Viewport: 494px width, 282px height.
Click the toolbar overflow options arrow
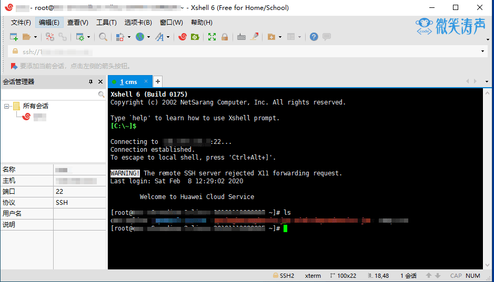[488, 39]
